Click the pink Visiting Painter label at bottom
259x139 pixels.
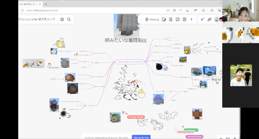point(195,136)
